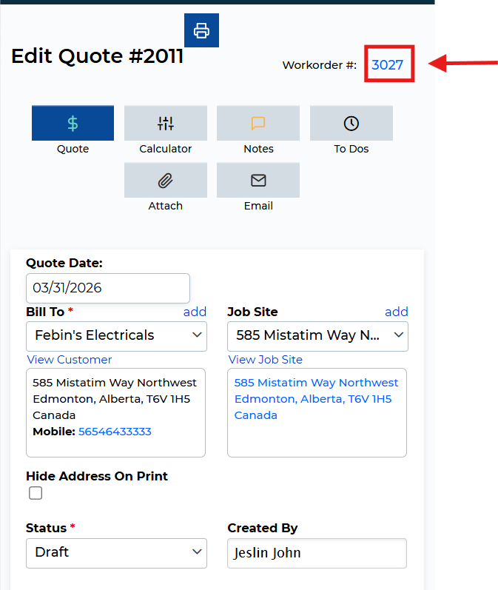Click the View Customer link
Viewport: 498px width, 590px height.
[70, 360]
